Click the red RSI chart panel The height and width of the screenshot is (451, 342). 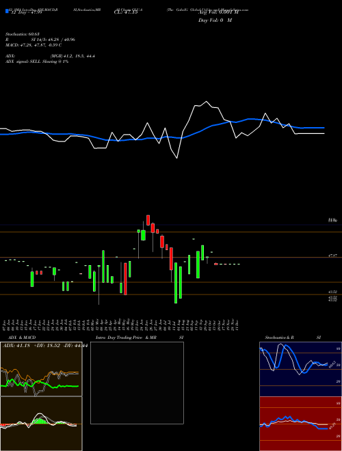300,424
